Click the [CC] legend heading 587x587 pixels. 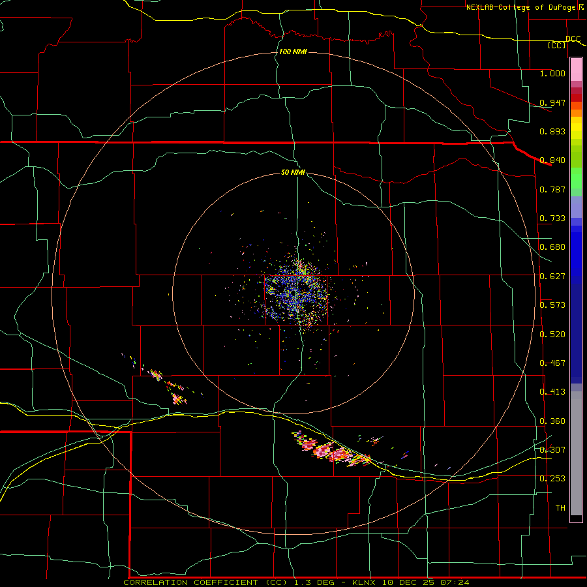[557, 45]
